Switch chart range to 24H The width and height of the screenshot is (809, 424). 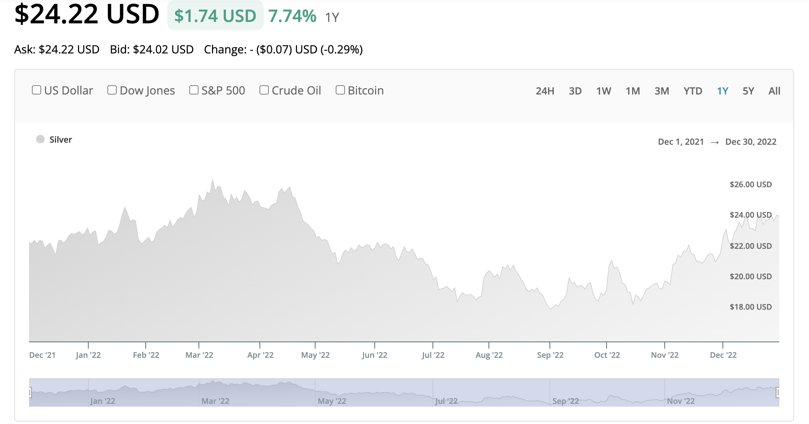pyautogui.click(x=545, y=91)
